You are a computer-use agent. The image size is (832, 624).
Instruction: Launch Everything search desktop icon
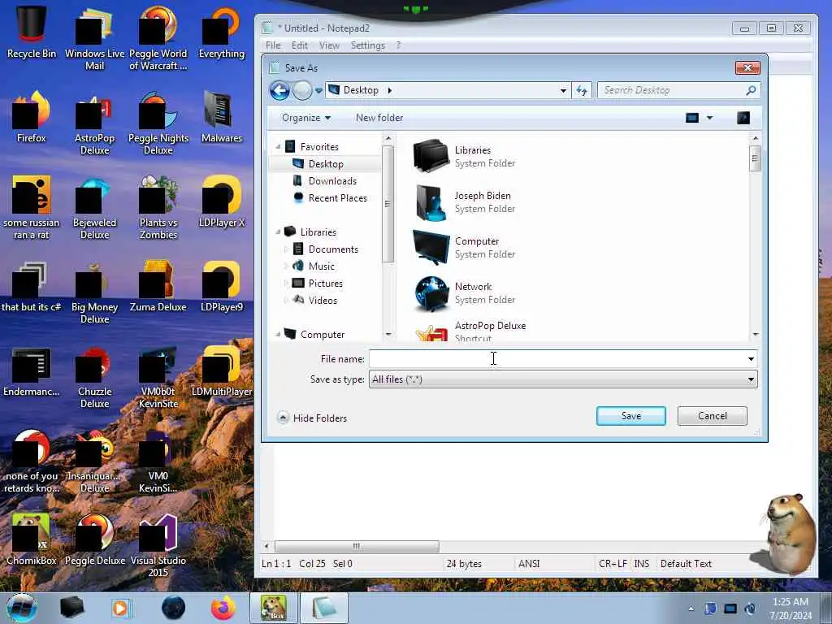(221, 32)
